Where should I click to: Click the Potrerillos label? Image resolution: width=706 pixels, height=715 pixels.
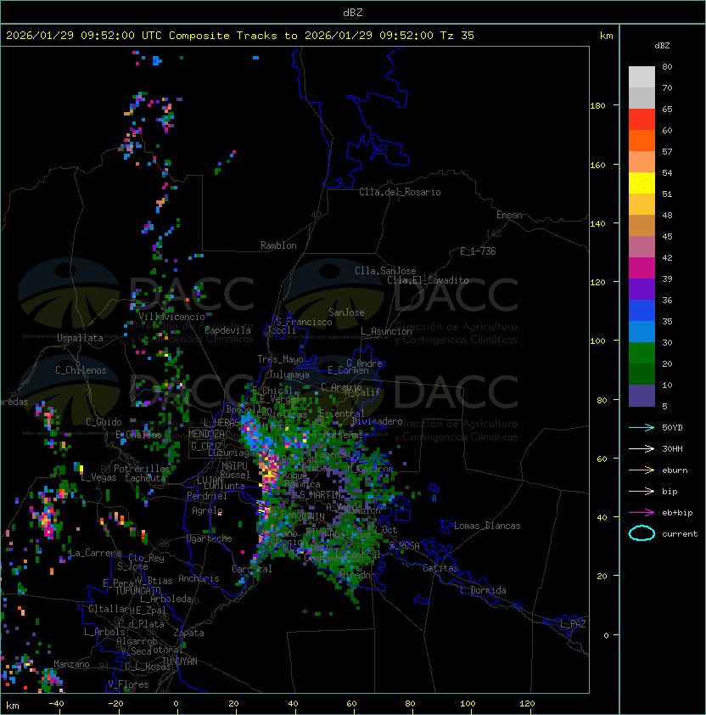coord(142,469)
